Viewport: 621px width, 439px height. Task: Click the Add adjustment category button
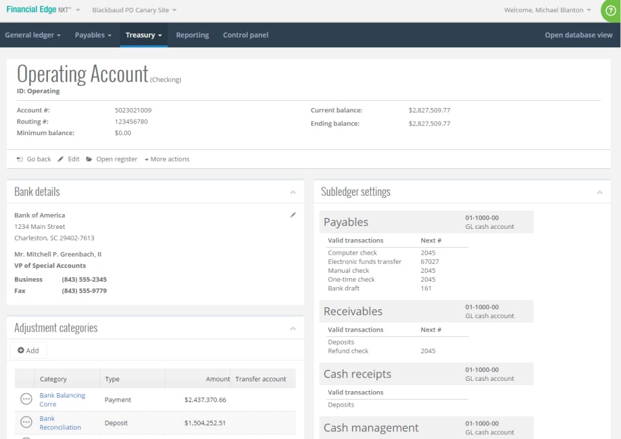pos(28,350)
